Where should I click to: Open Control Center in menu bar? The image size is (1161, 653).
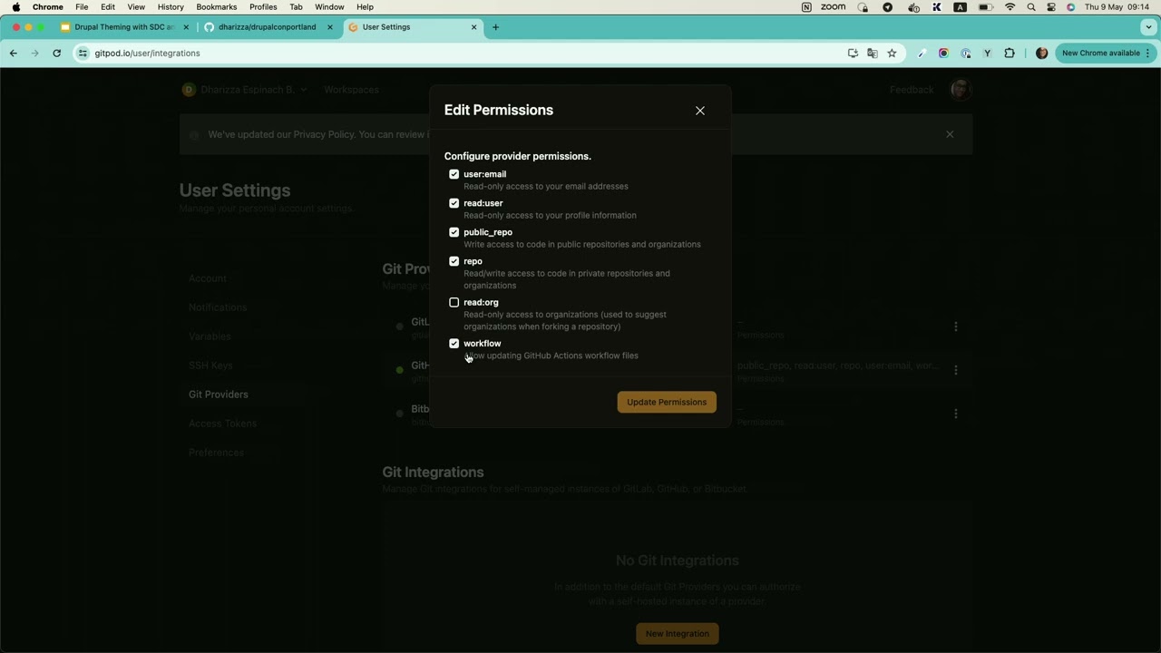tap(1051, 7)
